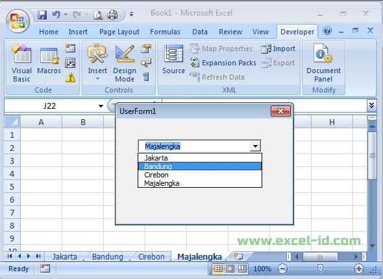Select row 5 header

pos(12,186)
